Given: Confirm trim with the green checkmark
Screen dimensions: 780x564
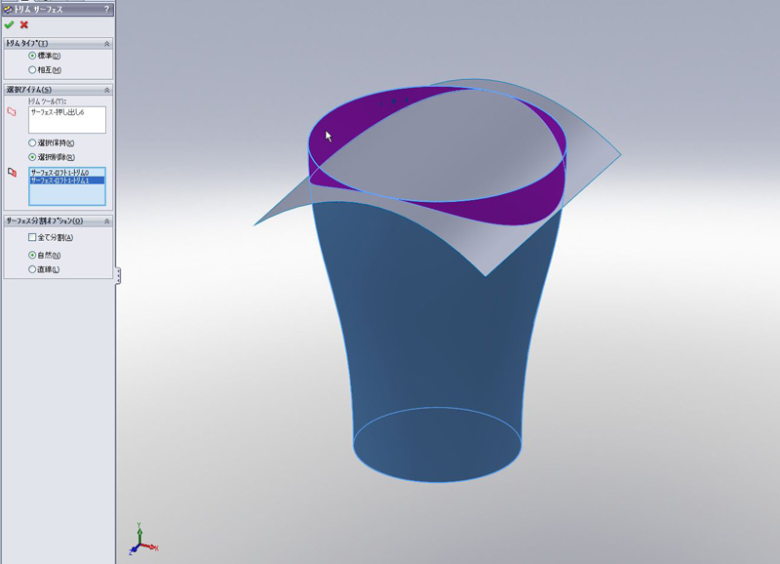Looking at the screenshot, I should coord(9,24).
